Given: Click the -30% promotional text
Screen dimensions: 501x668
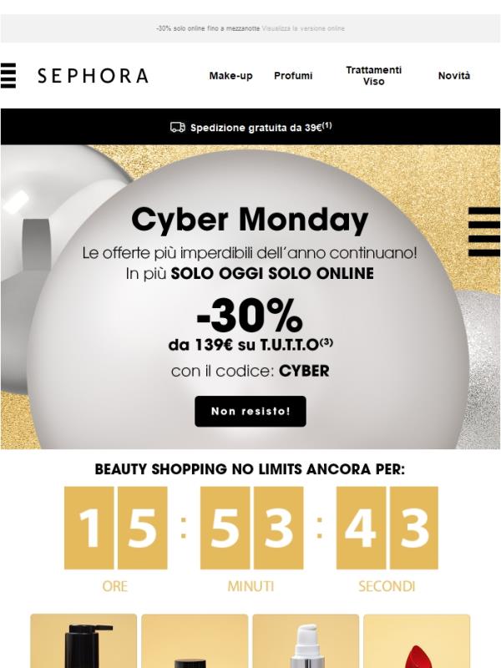Looking at the screenshot, I should coord(250,317).
